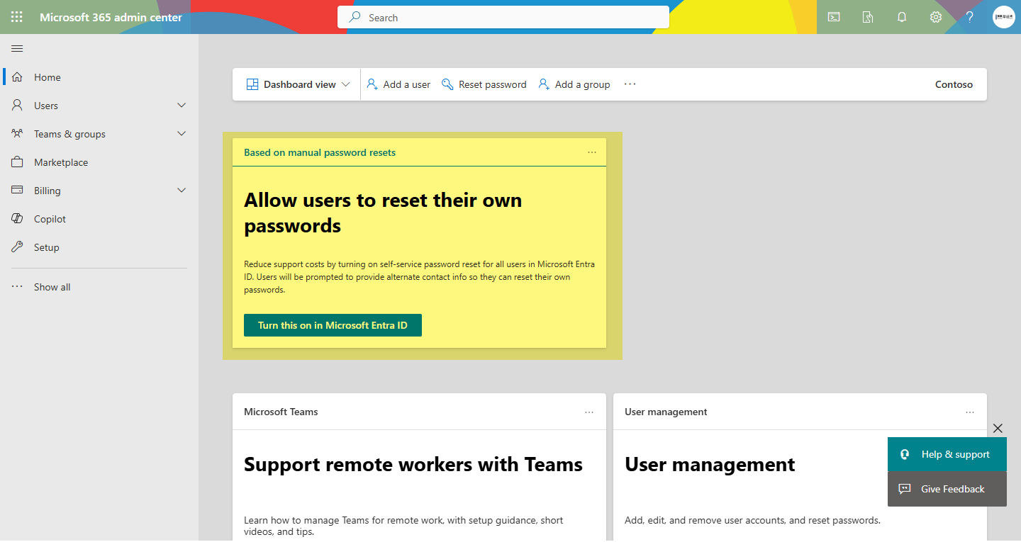
Task: Click the shopping bag icon beside Marketplace
Action: (18, 162)
